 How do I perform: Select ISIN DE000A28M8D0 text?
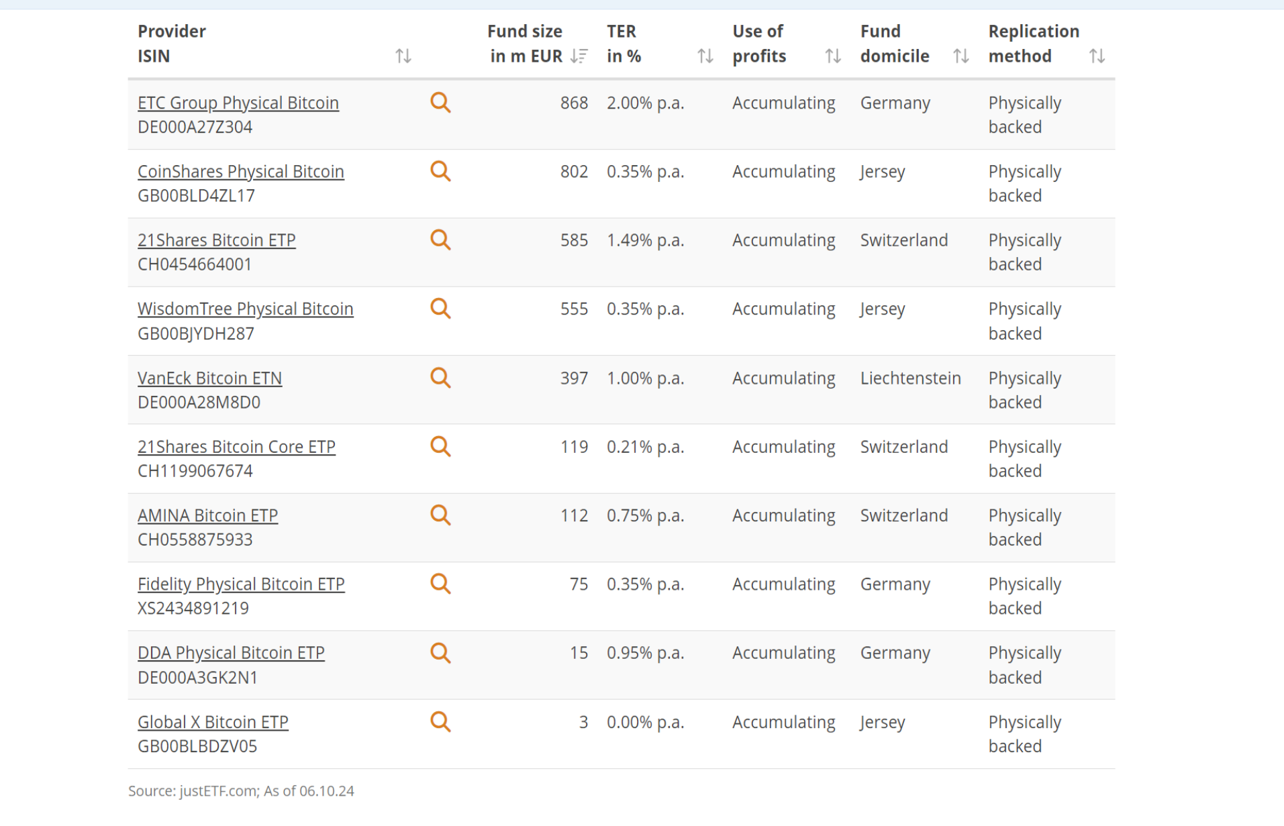[x=199, y=402]
